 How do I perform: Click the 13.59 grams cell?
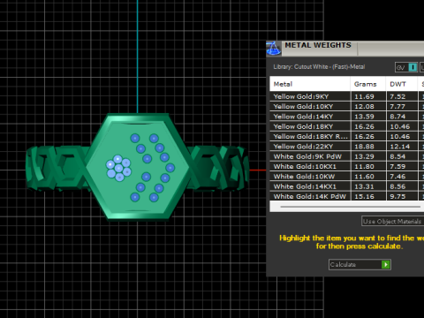pos(368,117)
